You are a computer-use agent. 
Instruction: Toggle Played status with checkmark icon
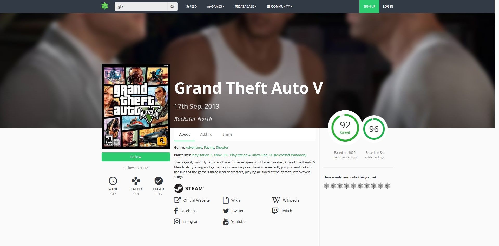click(x=159, y=181)
